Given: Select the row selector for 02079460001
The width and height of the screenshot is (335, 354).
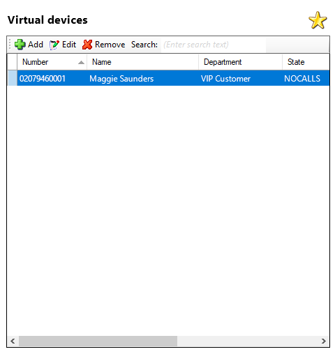Looking at the screenshot, I should [x=12, y=78].
